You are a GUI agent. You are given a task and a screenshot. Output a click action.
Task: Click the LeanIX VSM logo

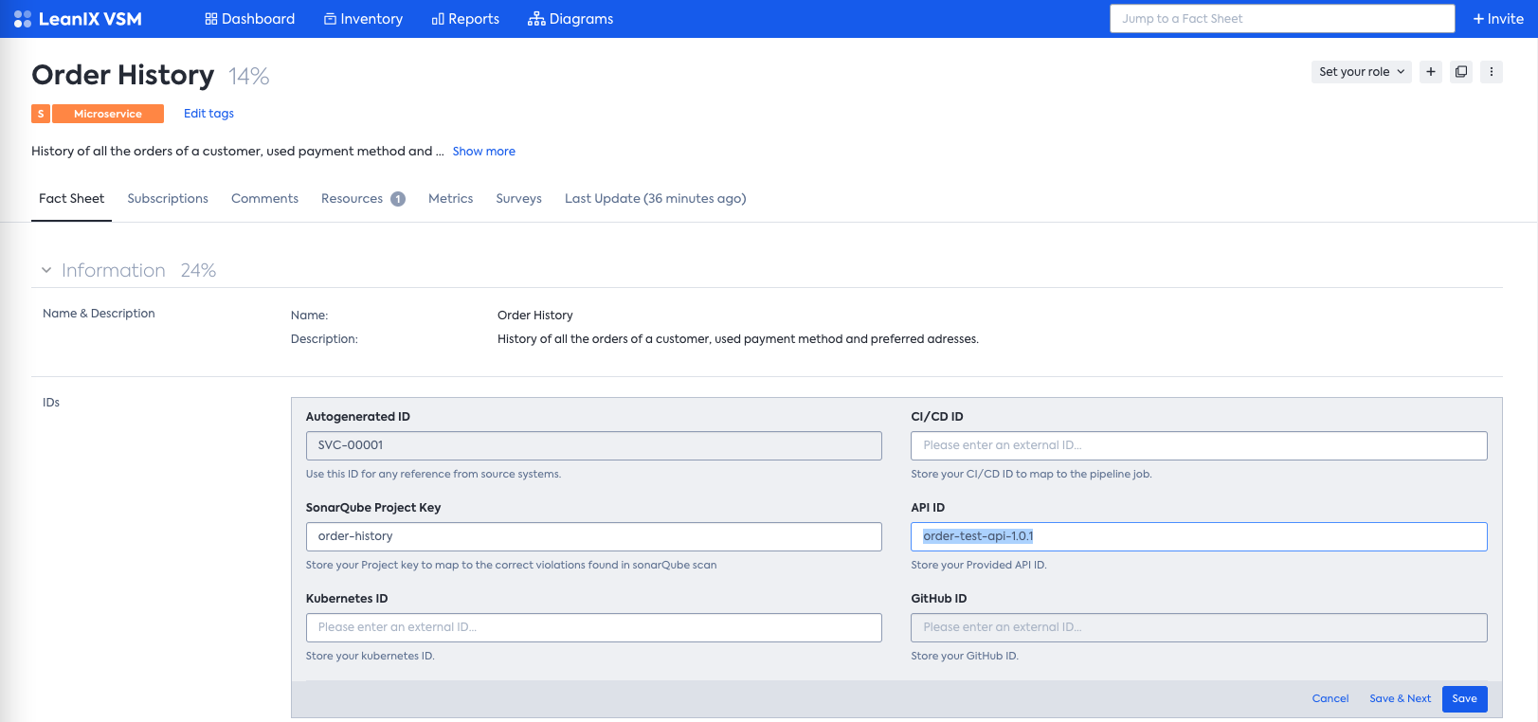point(78,19)
